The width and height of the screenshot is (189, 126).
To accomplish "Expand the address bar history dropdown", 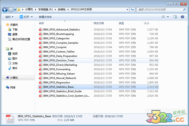I will point(127,10).
